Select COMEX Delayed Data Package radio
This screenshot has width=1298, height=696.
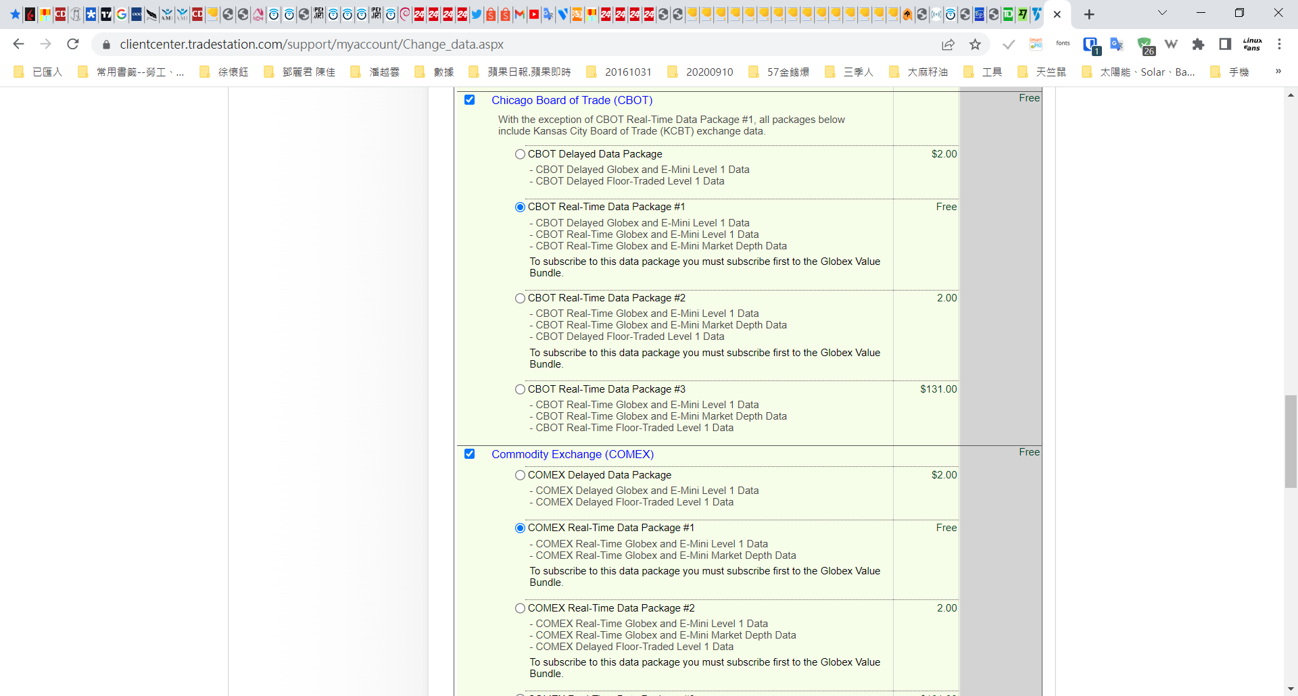coord(520,475)
